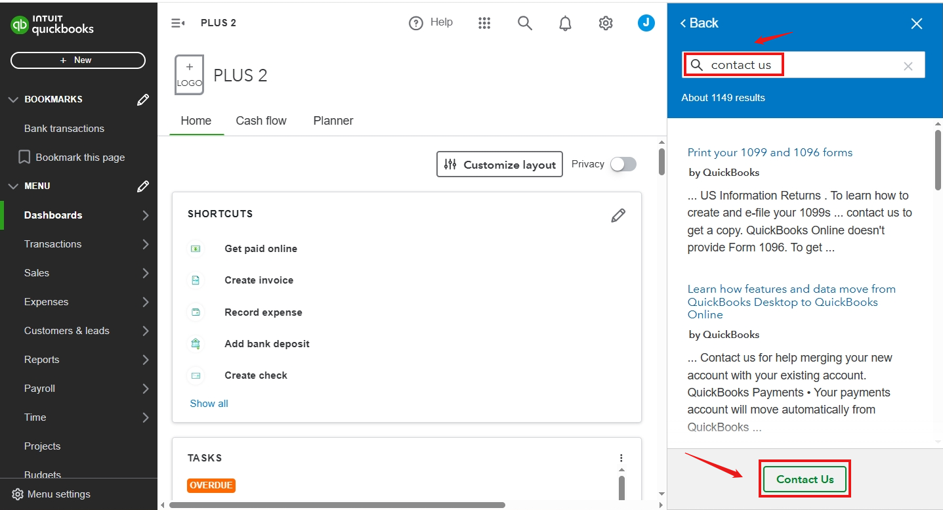The height and width of the screenshot is (510, 943).
Task: Open the Tasks card three-dot menu
Action: click(621, 458)
